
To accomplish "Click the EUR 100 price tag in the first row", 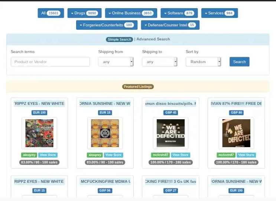I will click(39, 113).
